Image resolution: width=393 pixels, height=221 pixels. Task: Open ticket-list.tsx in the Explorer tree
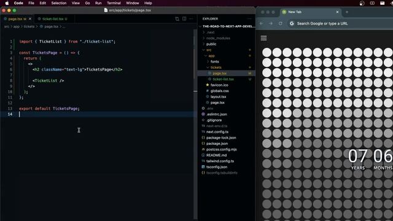point(227,79)
